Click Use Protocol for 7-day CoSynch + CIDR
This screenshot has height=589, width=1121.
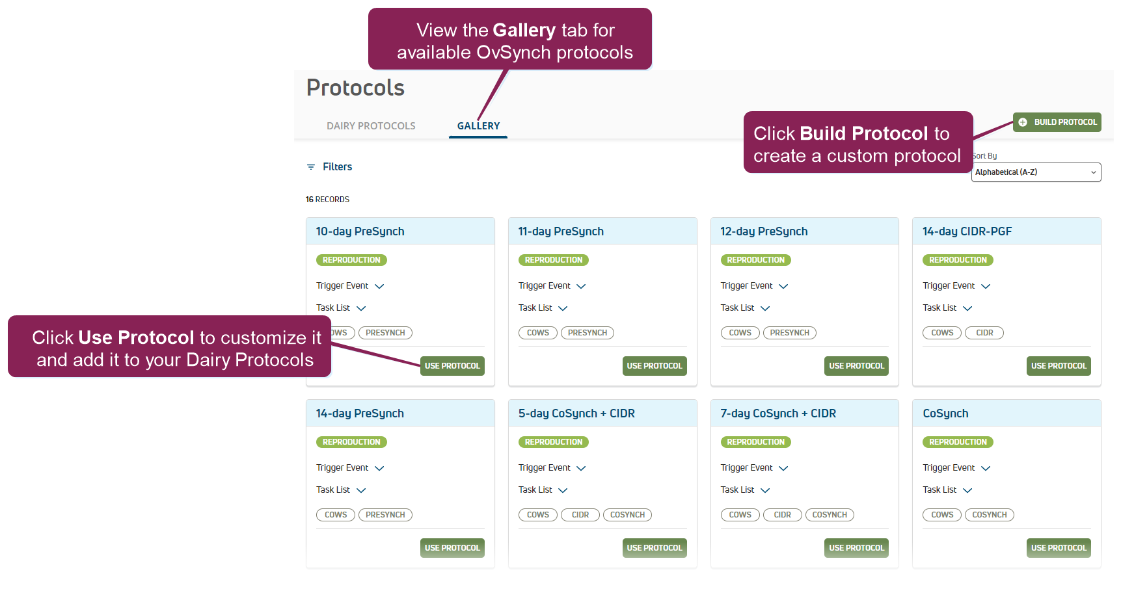coord(856,548)
